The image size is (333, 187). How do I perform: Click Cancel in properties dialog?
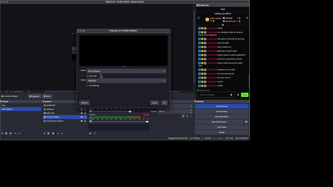coord(155,103)
